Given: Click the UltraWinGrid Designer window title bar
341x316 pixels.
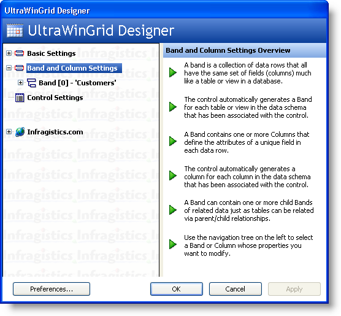Looking at the screenshot, I should click(x=164, y=10).
